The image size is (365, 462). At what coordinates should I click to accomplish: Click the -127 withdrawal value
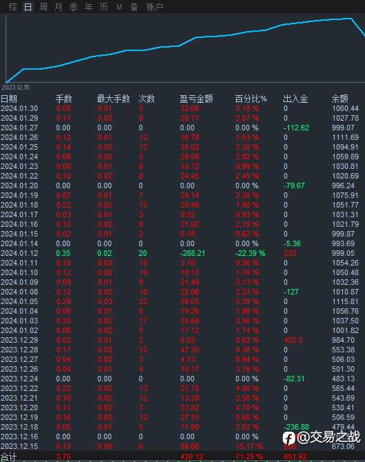point(291,292)
